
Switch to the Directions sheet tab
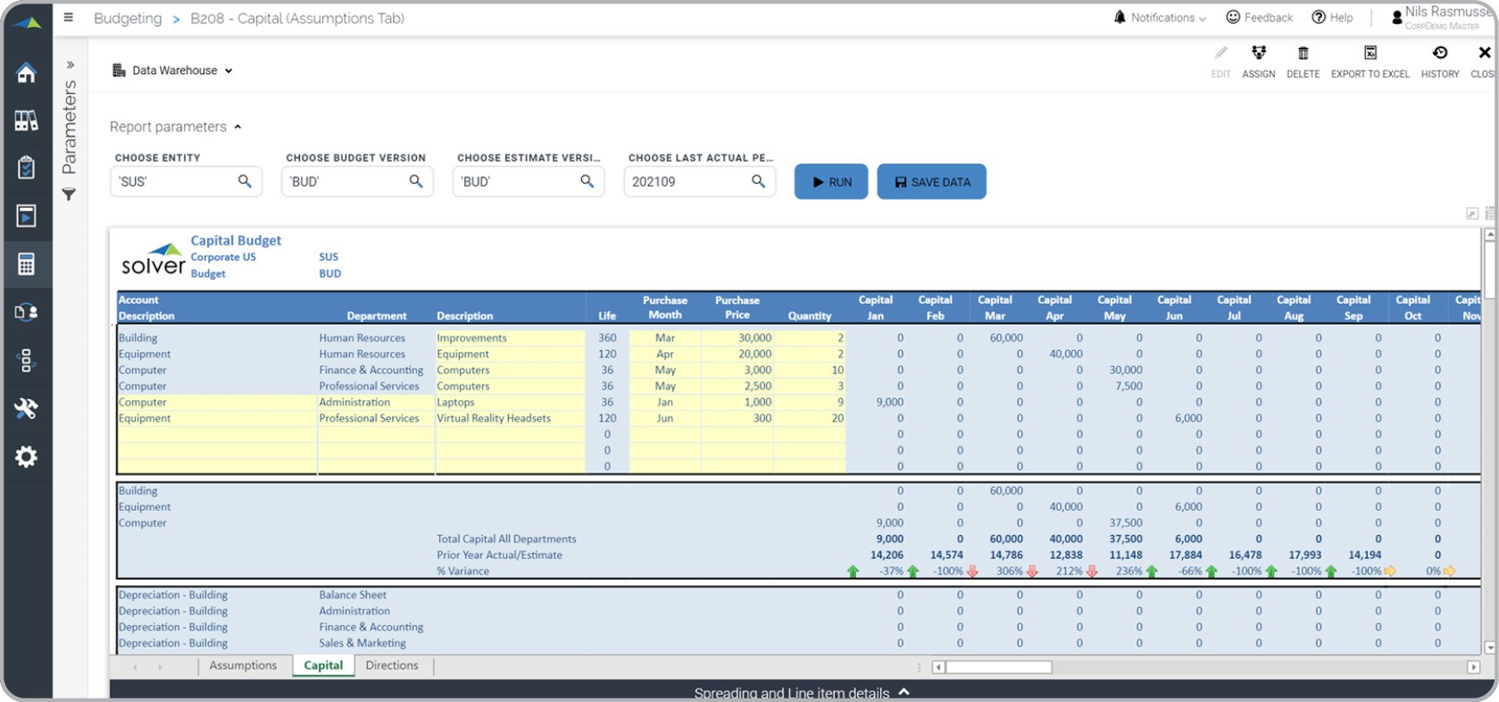click(x=391, y=665)
